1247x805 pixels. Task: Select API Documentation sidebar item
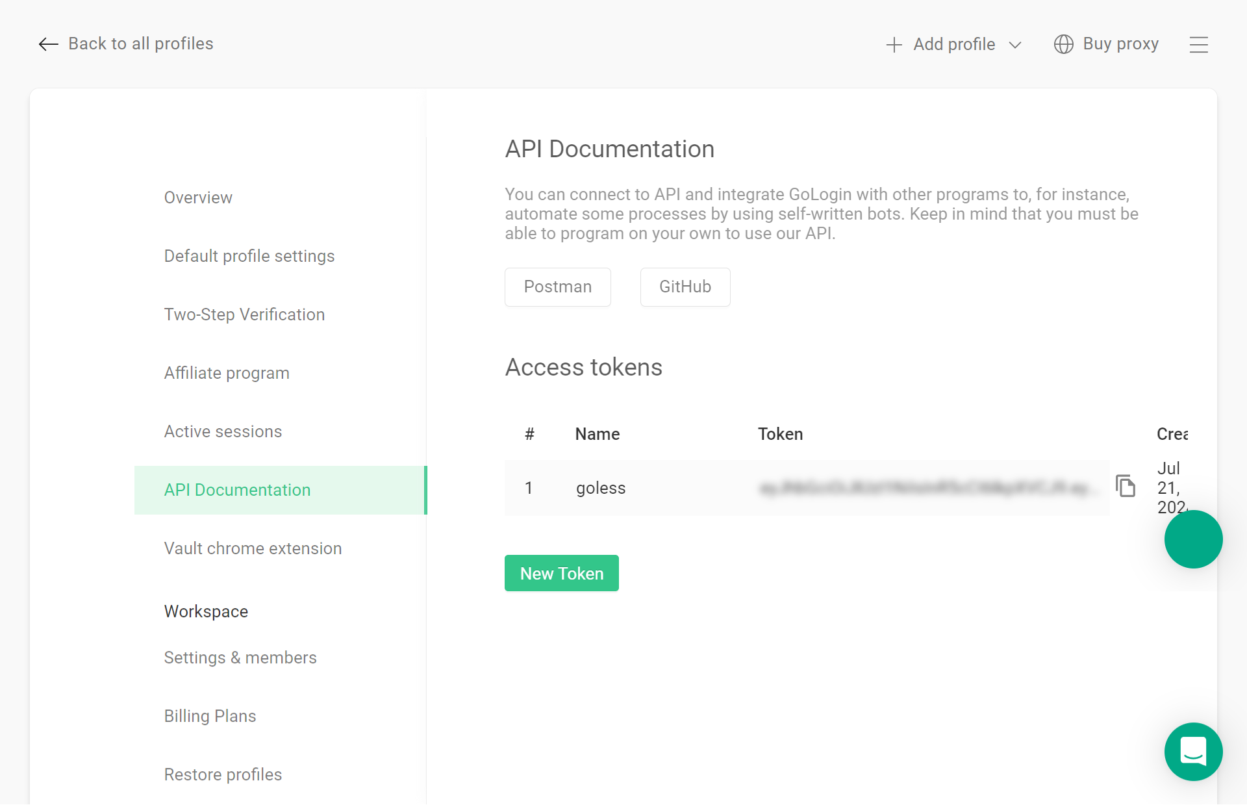point(280,490)
